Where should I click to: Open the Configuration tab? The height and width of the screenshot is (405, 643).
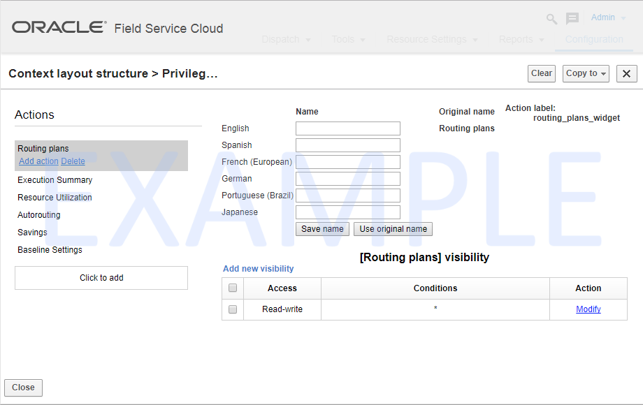point(594,40)
